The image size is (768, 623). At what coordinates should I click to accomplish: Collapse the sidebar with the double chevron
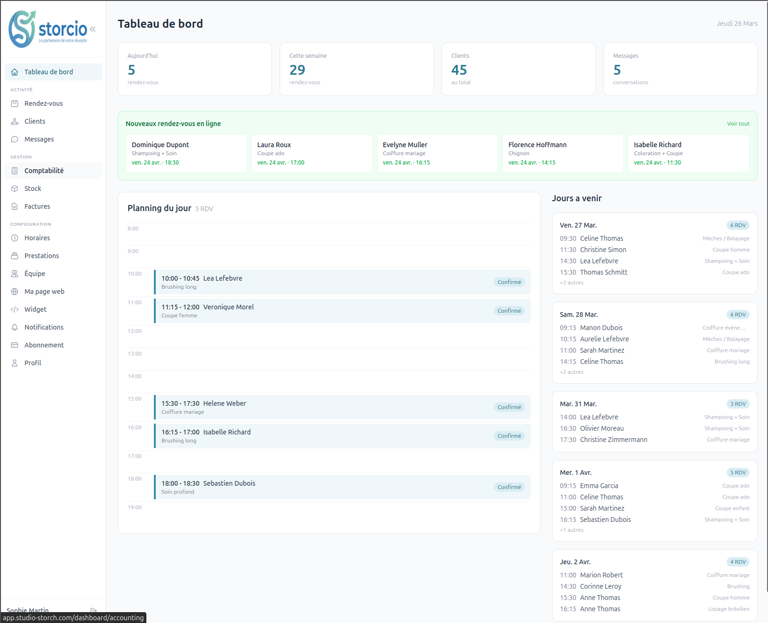tap(93, 29)
